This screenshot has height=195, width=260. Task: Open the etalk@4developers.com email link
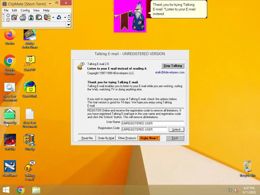pyautogui.click(x=170, y=72)
